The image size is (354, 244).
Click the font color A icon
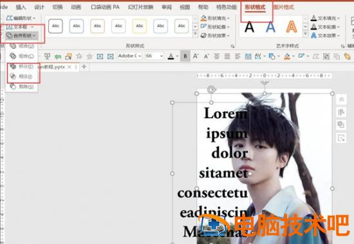[x=171, y=56]
